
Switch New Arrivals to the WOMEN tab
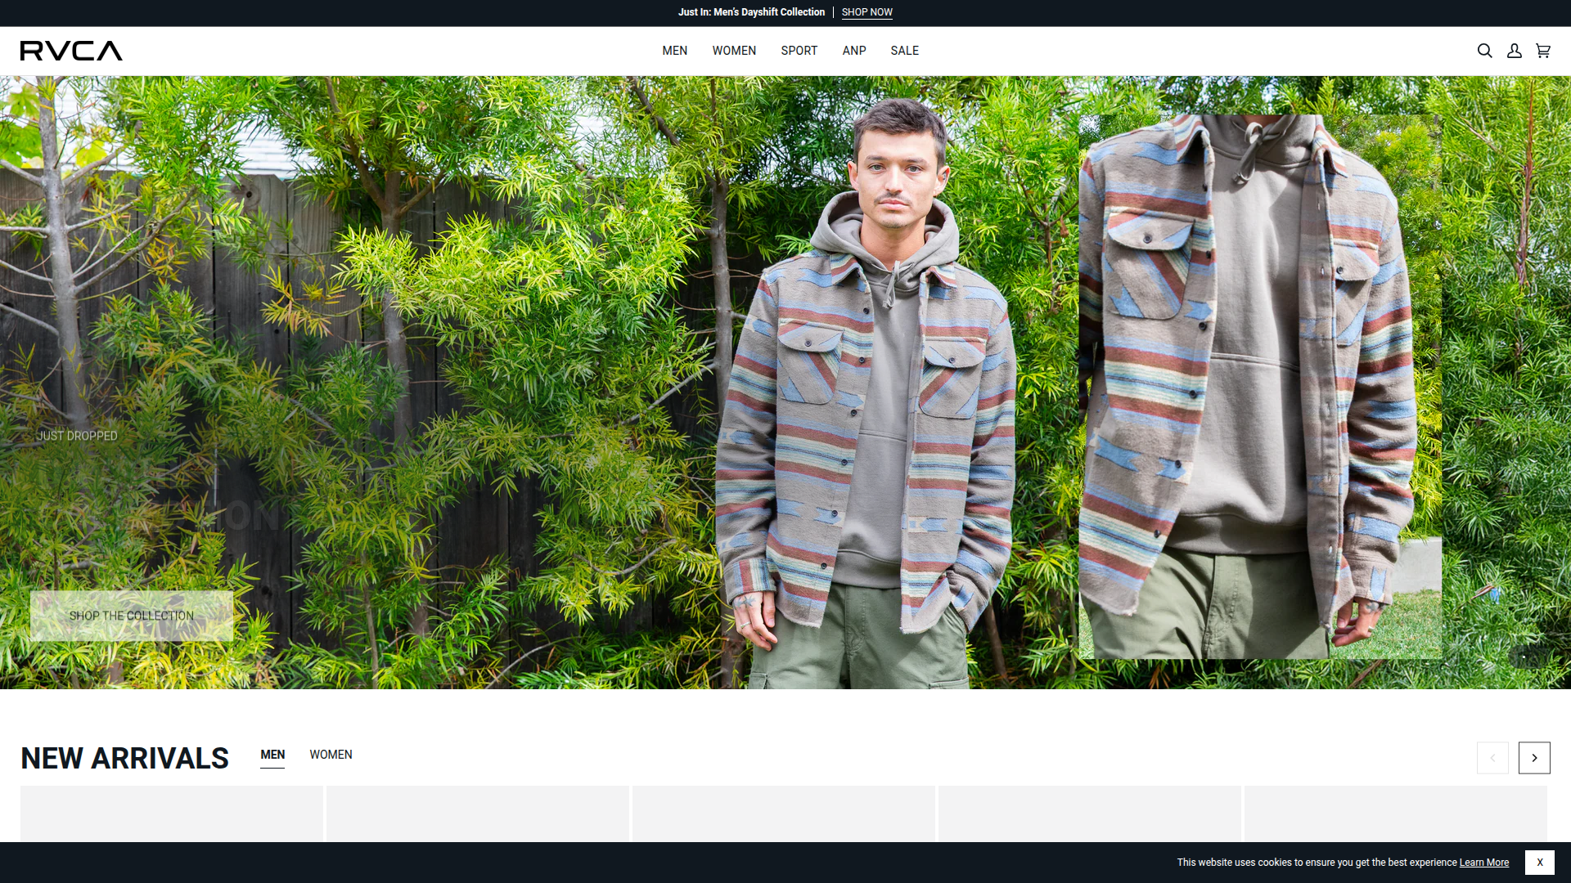coord(331,755)
